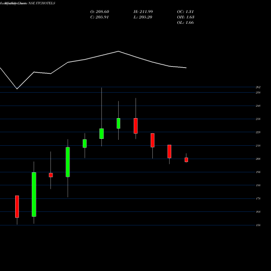Click the 198 price axis label
This screenshot has height=271, width=271.
[258, 172]
